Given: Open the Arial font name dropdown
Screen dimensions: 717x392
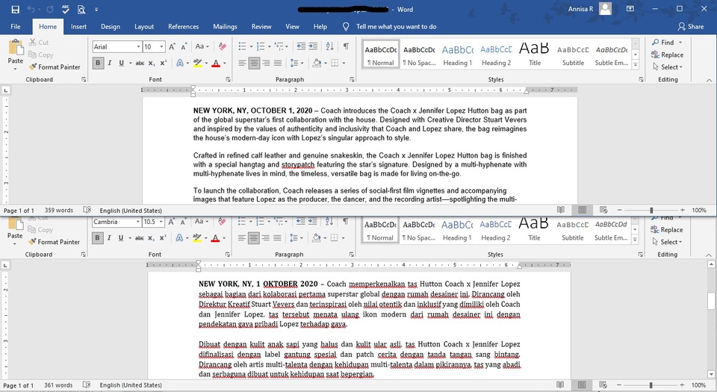Looking at the screenshot, I should (138, 46).
